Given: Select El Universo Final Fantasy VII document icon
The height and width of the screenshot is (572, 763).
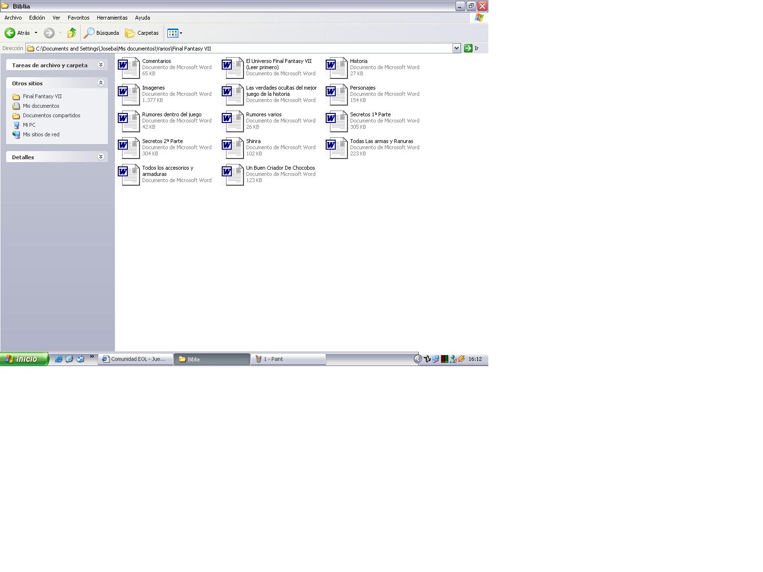Looking at the screenshot, I should (x=233, y=68).
